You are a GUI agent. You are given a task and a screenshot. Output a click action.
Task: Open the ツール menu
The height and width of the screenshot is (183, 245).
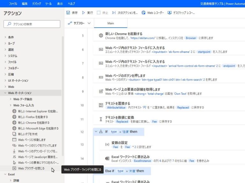(x=48, y=3)
